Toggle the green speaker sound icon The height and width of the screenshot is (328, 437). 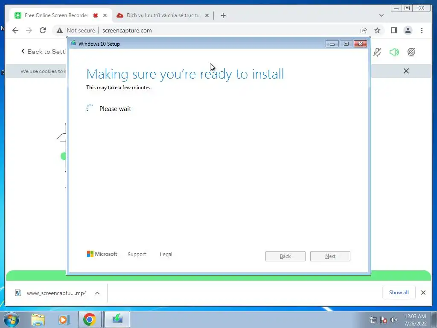click(x=394, y=52)
